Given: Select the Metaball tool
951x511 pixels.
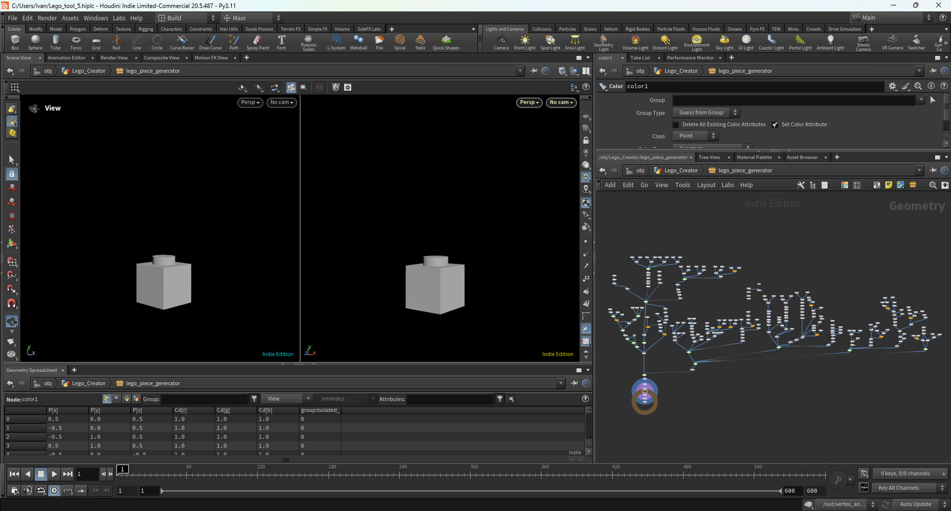Looking at the screenshot, I should pos(358,42).
